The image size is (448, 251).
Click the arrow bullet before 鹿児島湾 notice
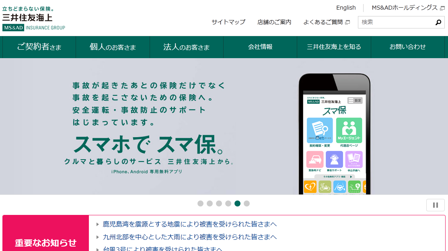97,225
